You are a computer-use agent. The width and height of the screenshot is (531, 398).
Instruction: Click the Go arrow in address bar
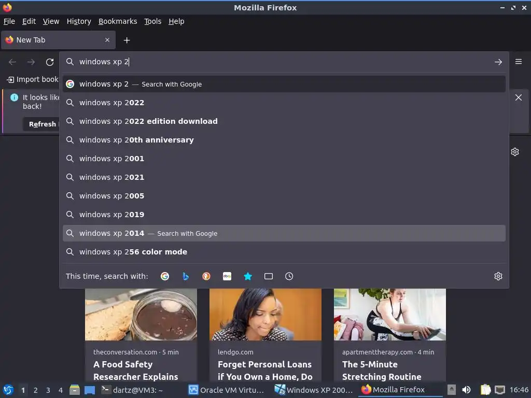click(498, 62)
